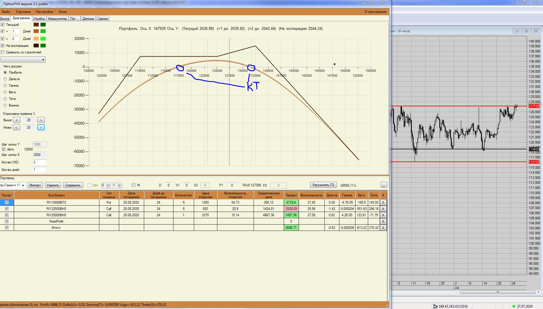Screen dimensions: 543x309
Task: Collapse the portfolio panel with the underscore button
Action: [x=384, y=185]
